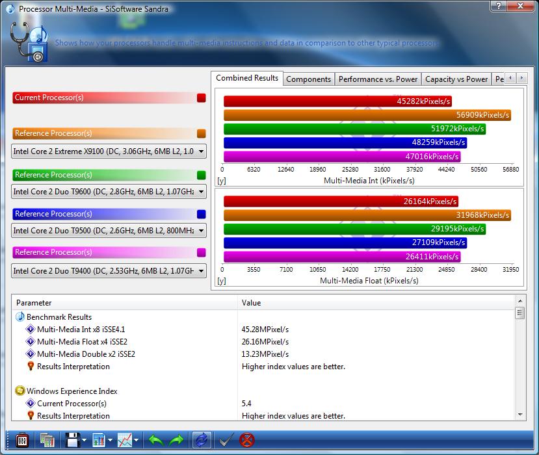Click the help question mark button
This screenshot has height=455, width=539.
(499, 5)
